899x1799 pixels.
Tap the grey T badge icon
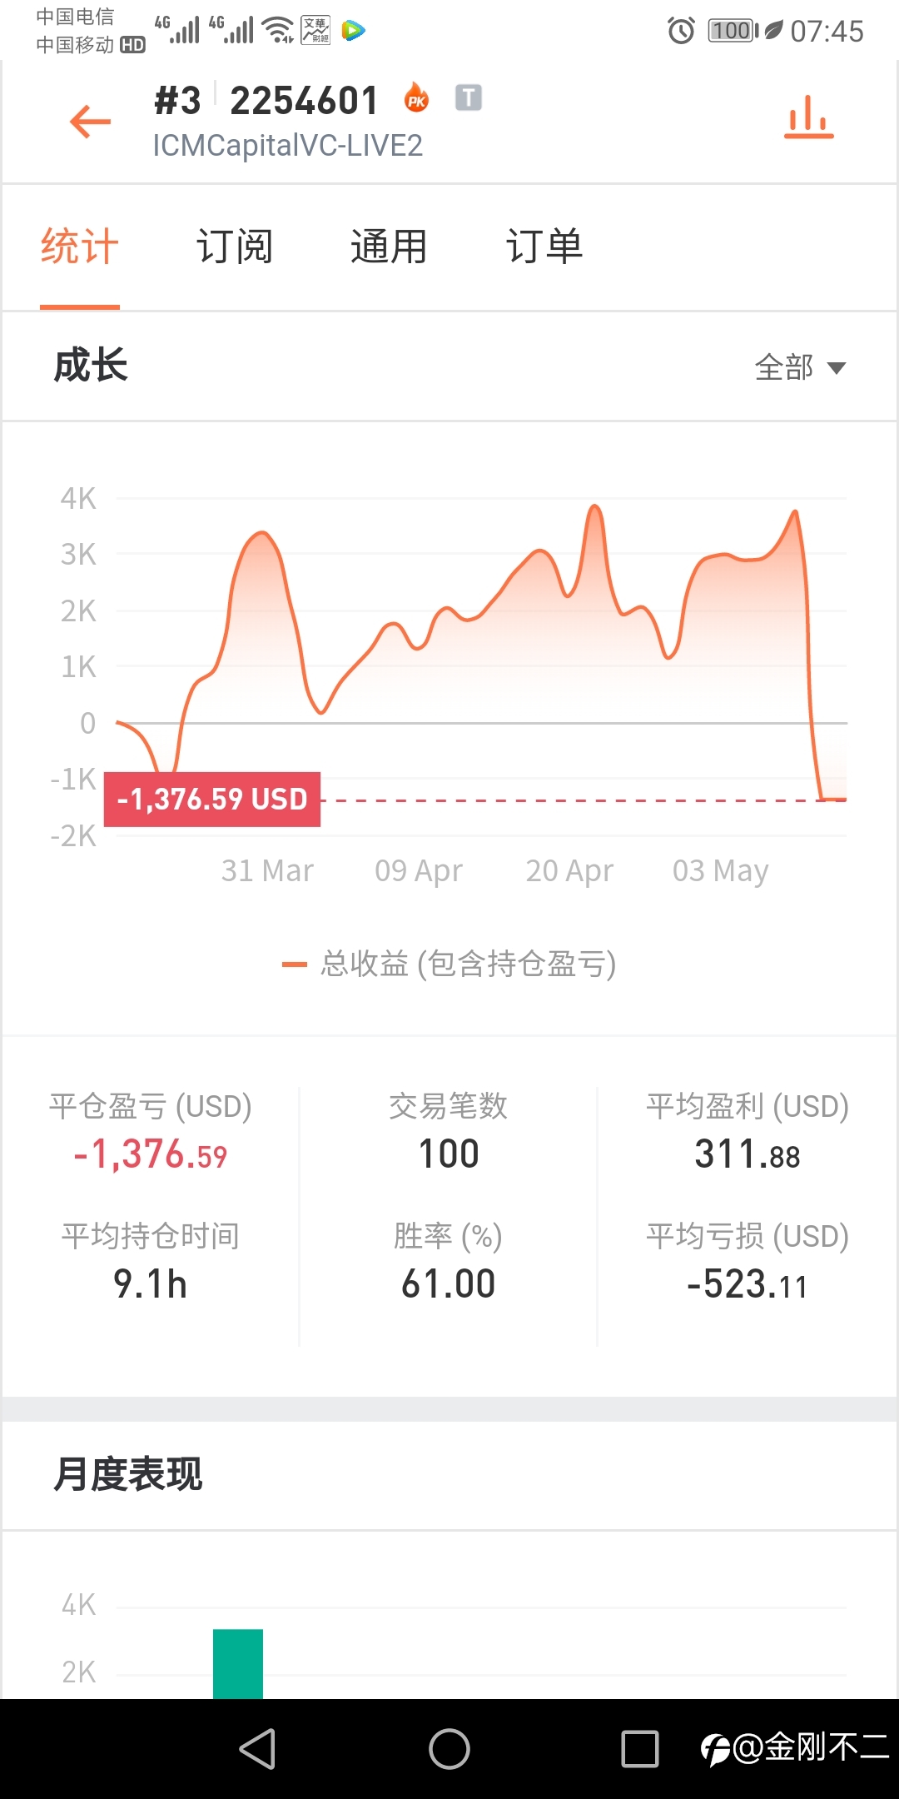(469, 97)
